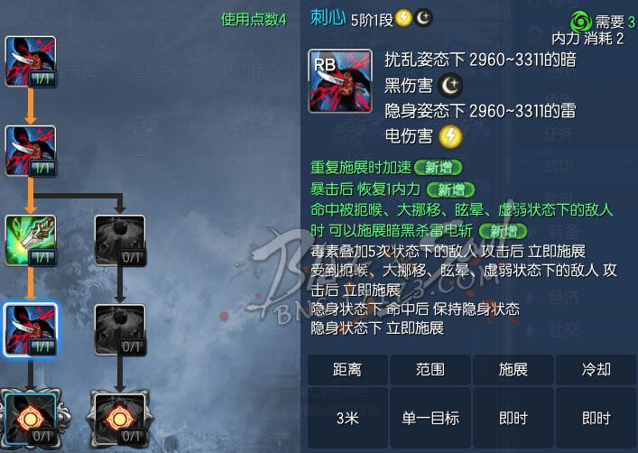
Task: Click the 使用点数4 points label
Action: [x=254, y=20]
